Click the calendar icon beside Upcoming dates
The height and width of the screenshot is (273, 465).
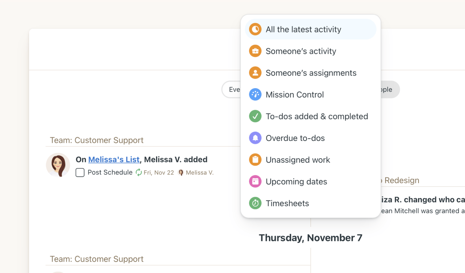[255, 181]
